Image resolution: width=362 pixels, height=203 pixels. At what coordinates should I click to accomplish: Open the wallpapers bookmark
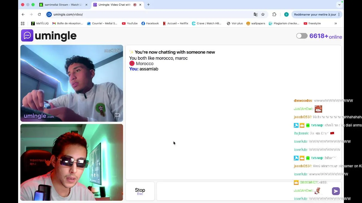coord(256,23)
